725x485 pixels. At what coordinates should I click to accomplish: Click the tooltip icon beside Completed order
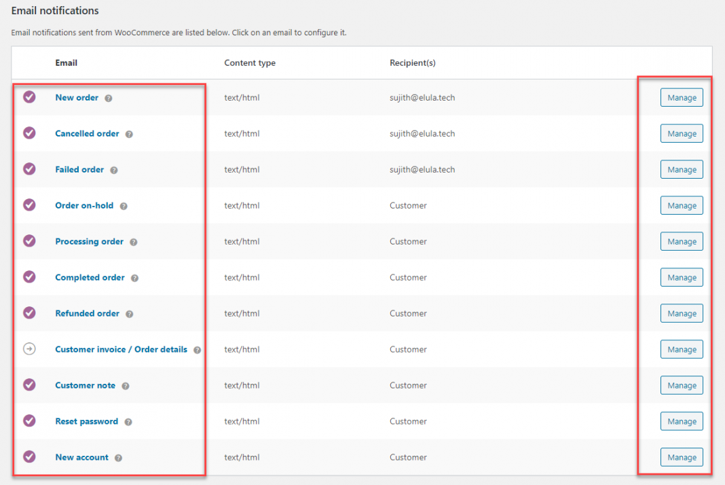134,277
